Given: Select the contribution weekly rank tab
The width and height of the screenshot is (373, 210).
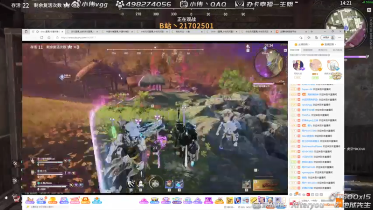Looking at the screenshot, I should (308, 50).
